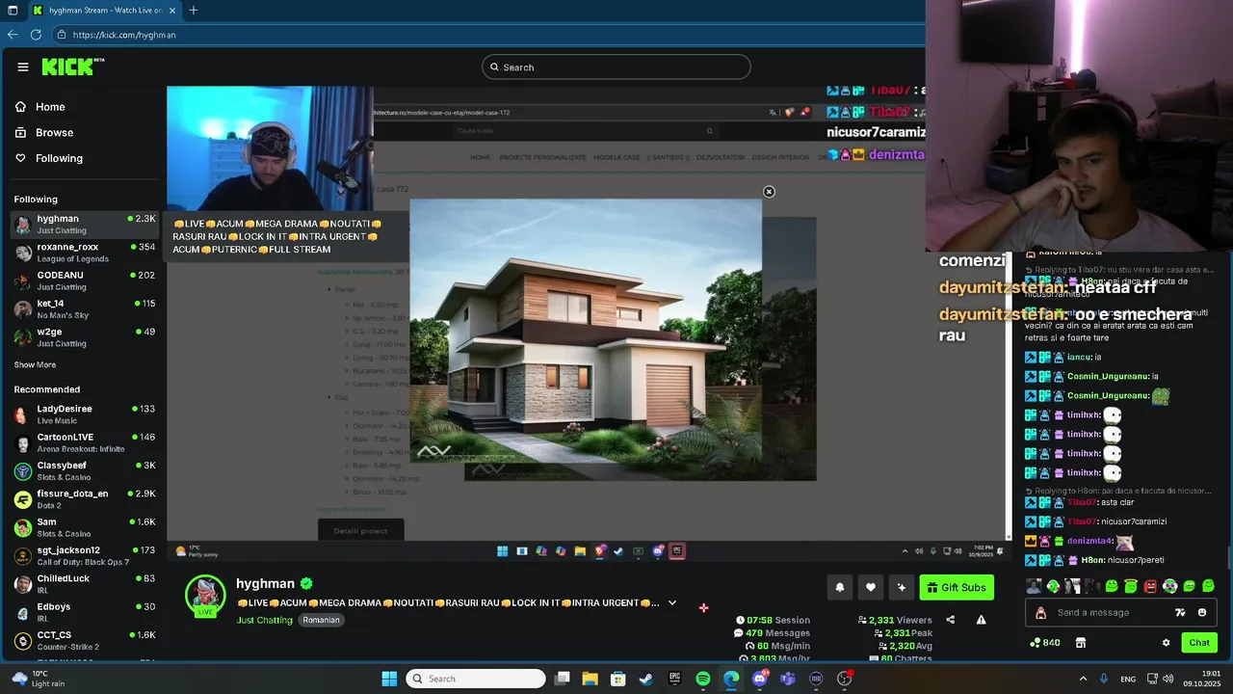Screen dimensions: 1233x694
Task: Click the chat panel scrollbar
Action: pyautogui.click(x=1228, y=557)
